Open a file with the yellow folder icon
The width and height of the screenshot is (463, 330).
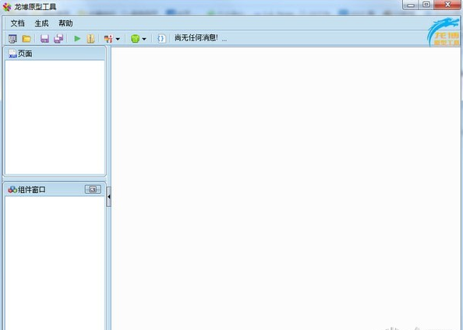27,39
